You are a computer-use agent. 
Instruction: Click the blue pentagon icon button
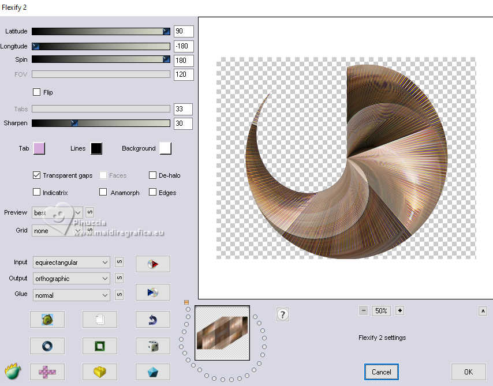click(153, 372)
